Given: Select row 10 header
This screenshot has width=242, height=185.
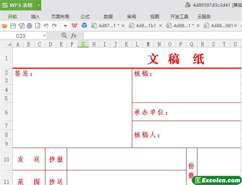Looking at the screenshot, I should [6, 159].
